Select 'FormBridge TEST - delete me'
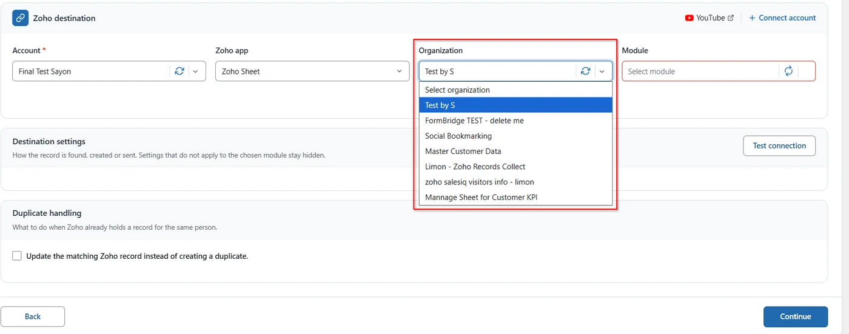Image resolution: width=849 pixels, height=334 pixels. coord(515,121)
